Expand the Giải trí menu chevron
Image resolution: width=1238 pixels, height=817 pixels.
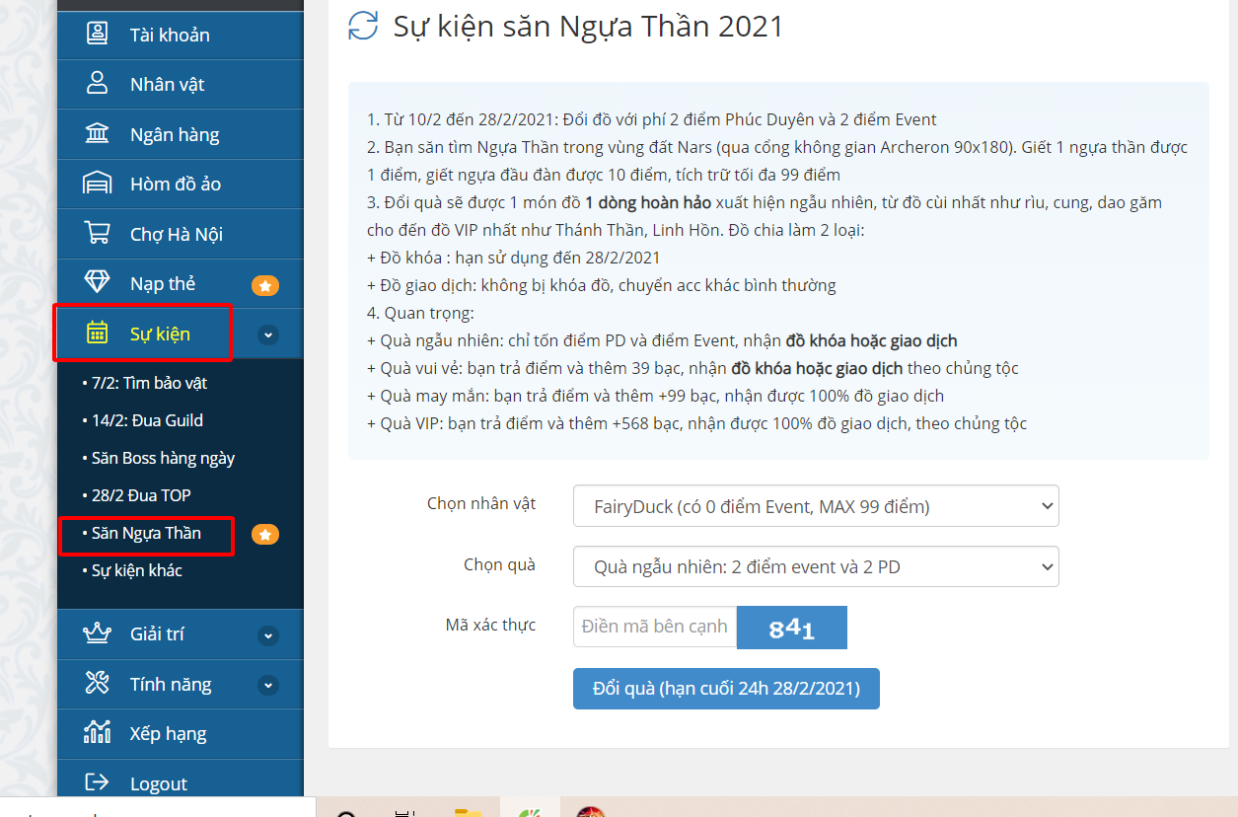[x=268, y=634]
